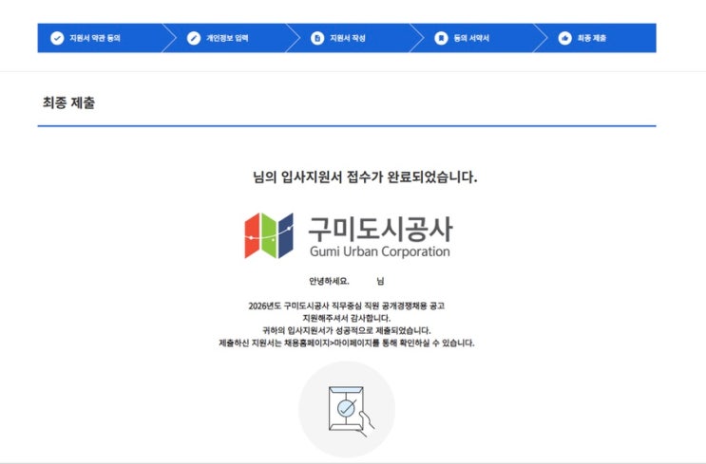Click the thumbs-up icon for 최종 제출
706x464 pixels.
(x=564, y=38)
